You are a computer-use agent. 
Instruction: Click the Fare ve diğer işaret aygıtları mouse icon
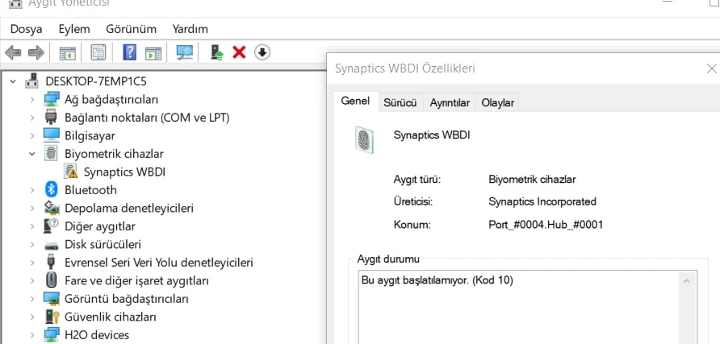click(x=52, y=280)
